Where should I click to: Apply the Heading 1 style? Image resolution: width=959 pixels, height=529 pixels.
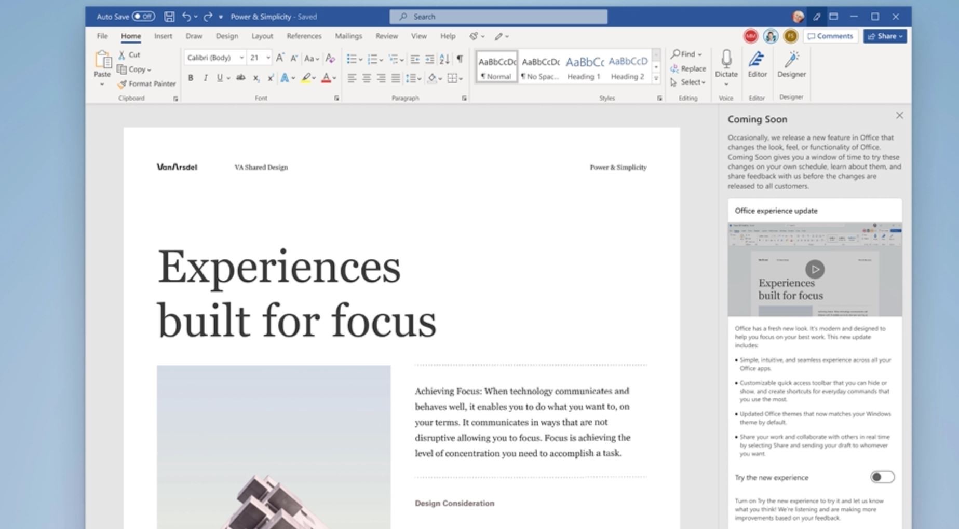click(584, 67)
